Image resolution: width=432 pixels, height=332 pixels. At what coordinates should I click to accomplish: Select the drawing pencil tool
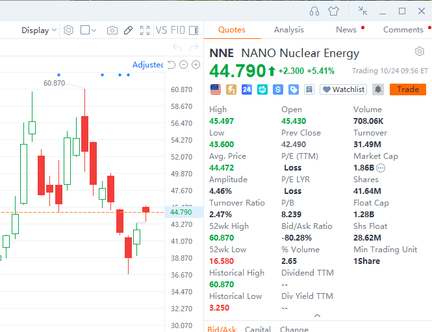pyautogui.click(x=128, y=30)
